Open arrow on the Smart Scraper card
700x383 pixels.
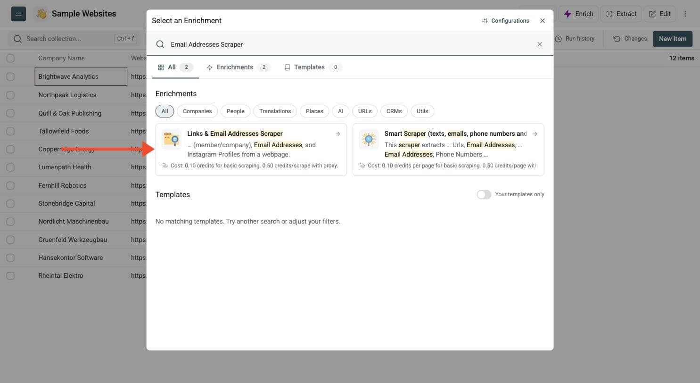pyautogui.click(x=535, y=134)
